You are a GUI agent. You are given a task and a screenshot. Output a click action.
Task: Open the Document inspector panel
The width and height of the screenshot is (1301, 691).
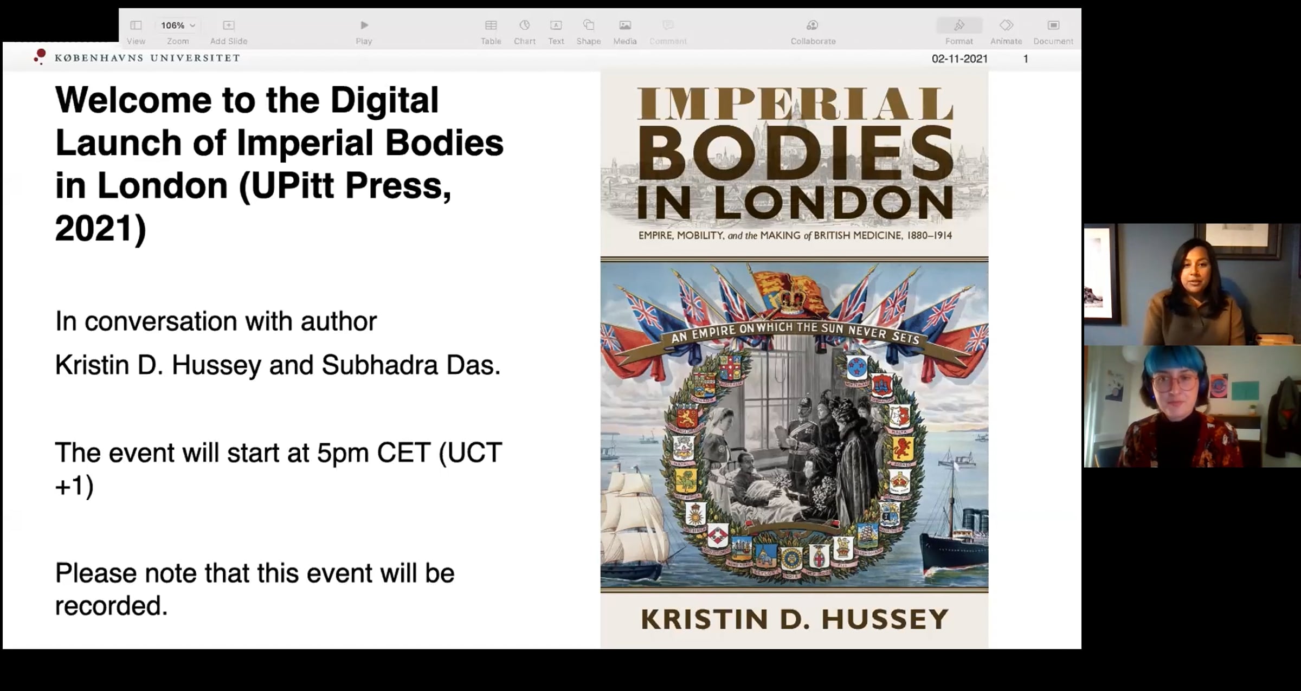(1053, 25)
